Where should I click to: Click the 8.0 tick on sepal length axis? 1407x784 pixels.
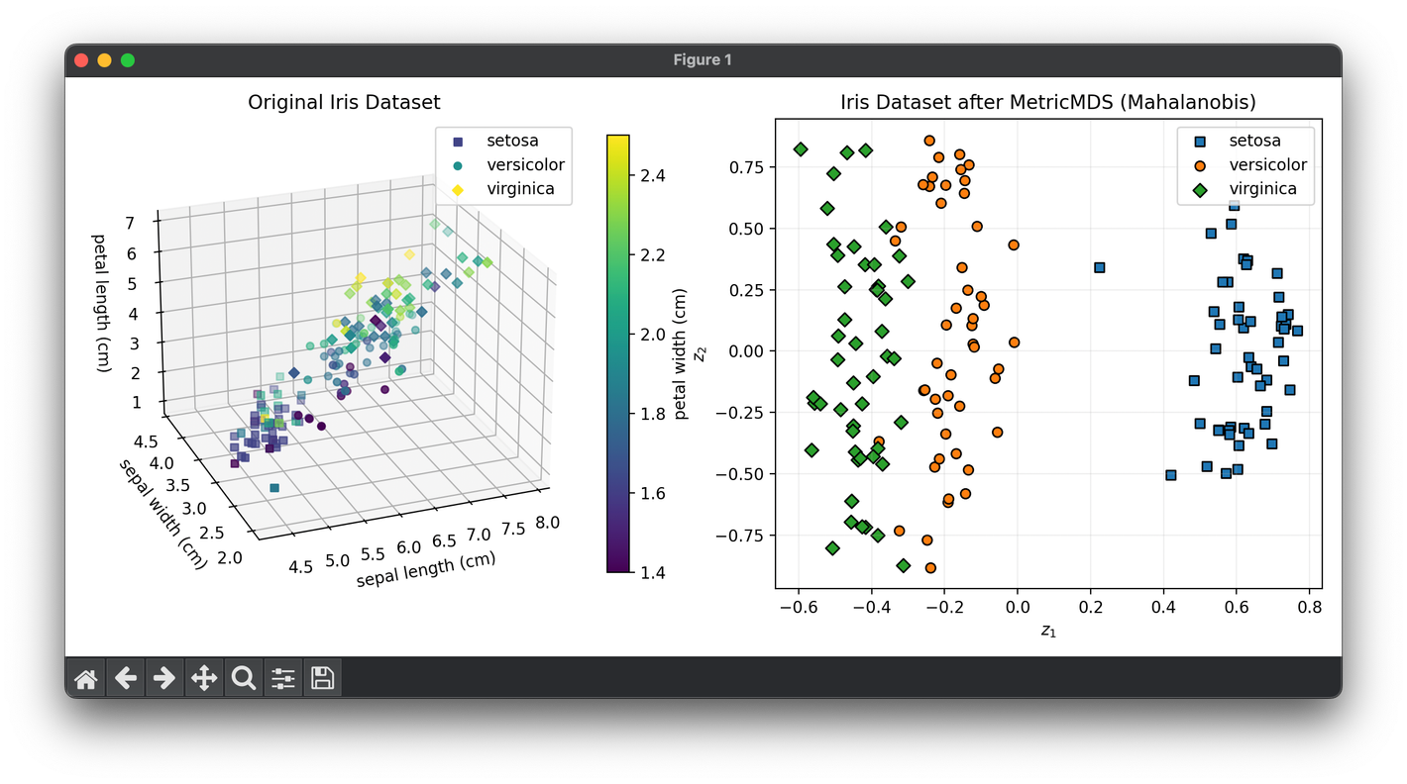click(x=547, y=522)
